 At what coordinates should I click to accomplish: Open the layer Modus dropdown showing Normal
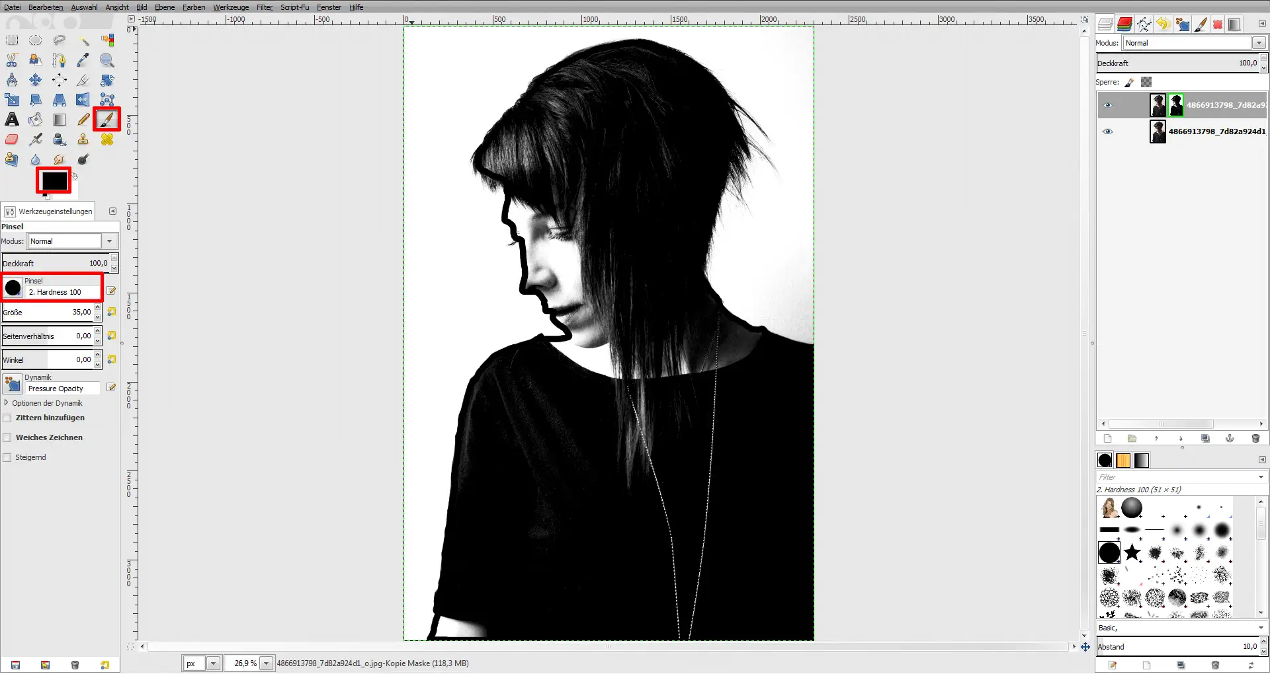tap(1259, 43)
